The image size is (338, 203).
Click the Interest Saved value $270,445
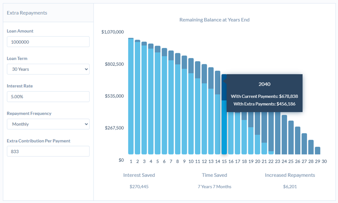point(139,186)
